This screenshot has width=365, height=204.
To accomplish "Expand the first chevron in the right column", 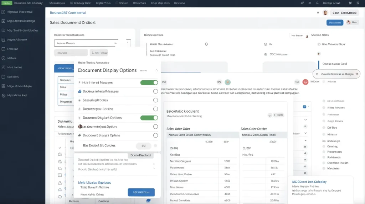I will 305,120.
